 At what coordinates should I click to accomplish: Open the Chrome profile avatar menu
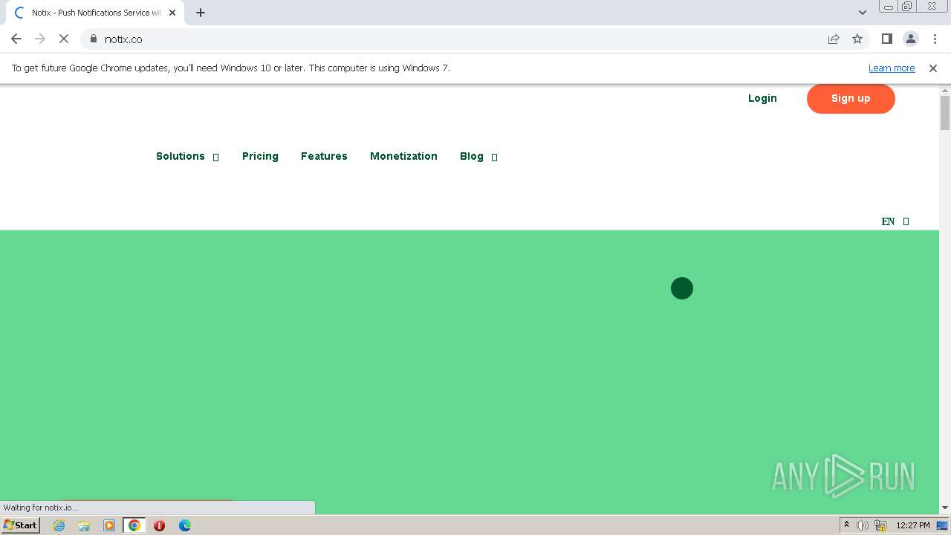pyautogui.click(x=911, y=39)
